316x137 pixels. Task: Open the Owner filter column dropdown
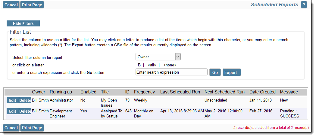(x=158, y=57)
